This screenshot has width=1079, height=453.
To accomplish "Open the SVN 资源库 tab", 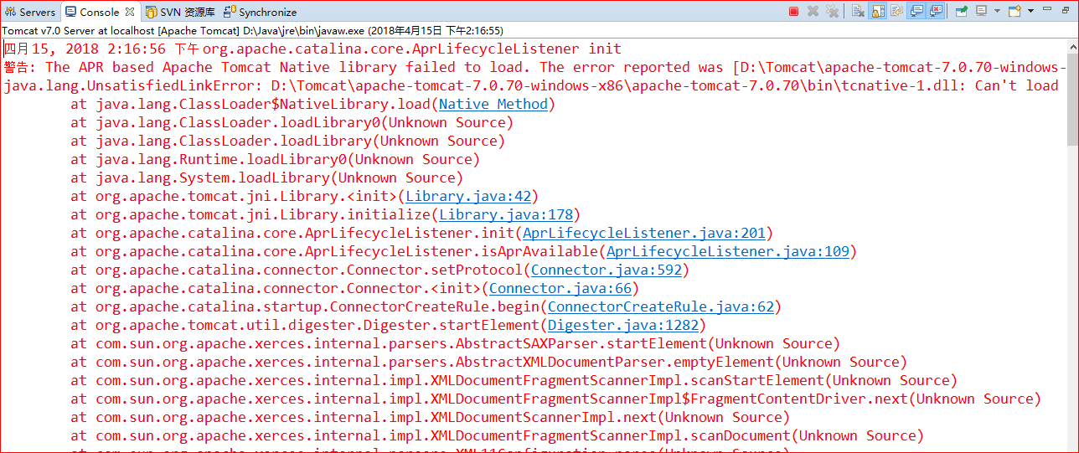I will [x=179, y=12].
